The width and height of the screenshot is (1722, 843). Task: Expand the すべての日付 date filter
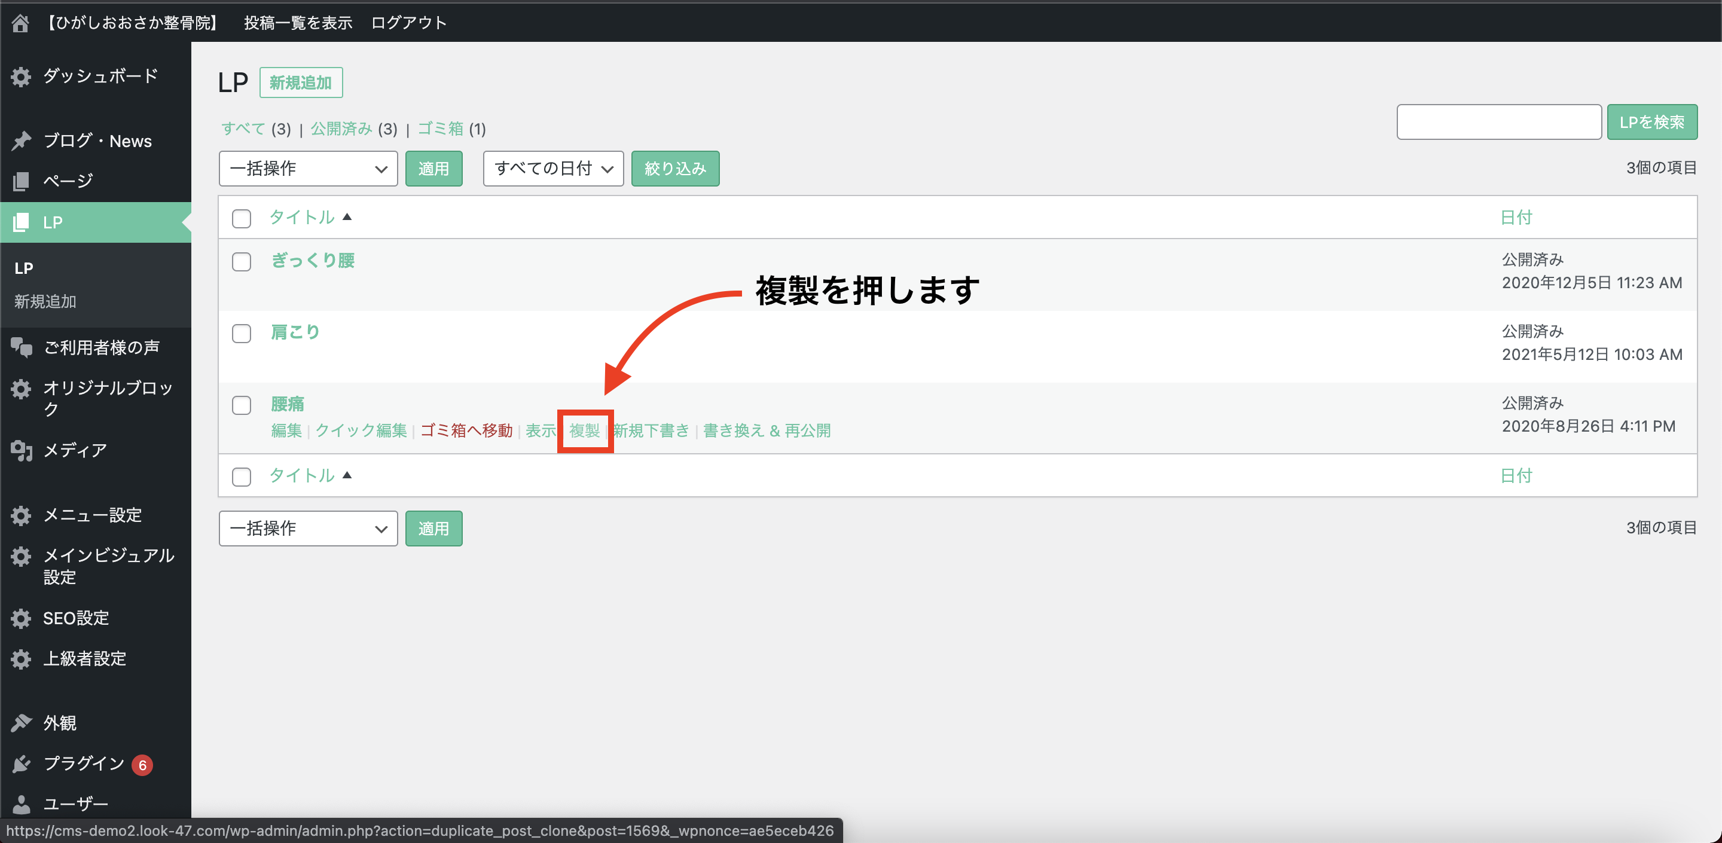553,169
